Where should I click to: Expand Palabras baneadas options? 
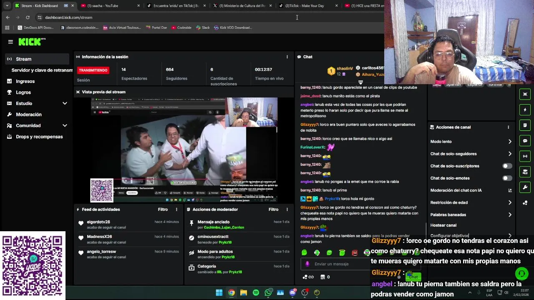pyautogui.click(x=510, y=215)
